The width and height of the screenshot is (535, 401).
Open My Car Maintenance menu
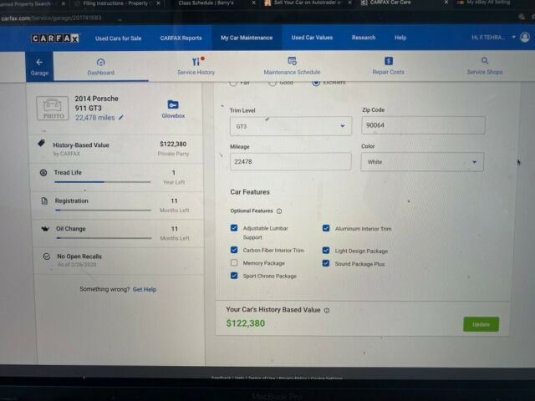pyautogui.click(x=247, y=38)
